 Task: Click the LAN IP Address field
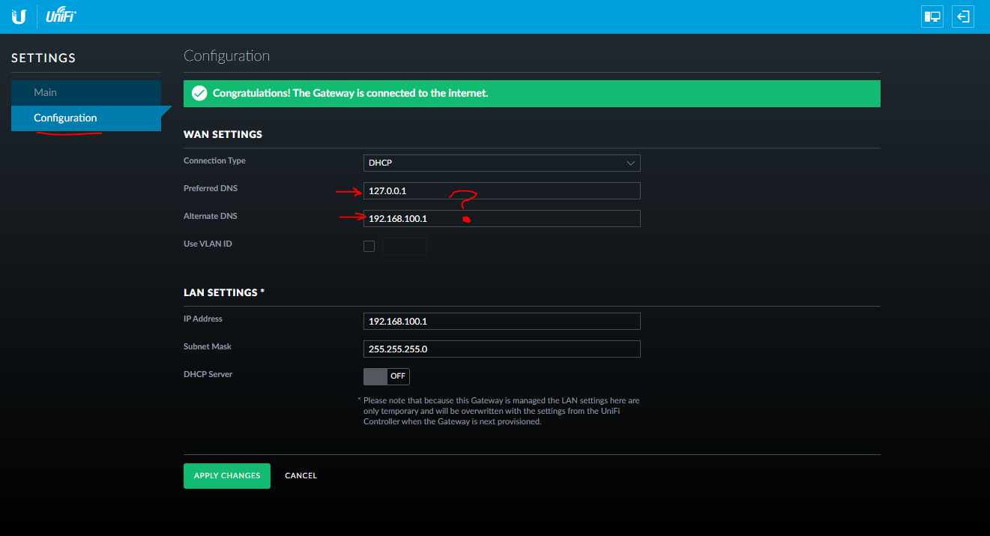pyautogui.click(x=501, y=321)
